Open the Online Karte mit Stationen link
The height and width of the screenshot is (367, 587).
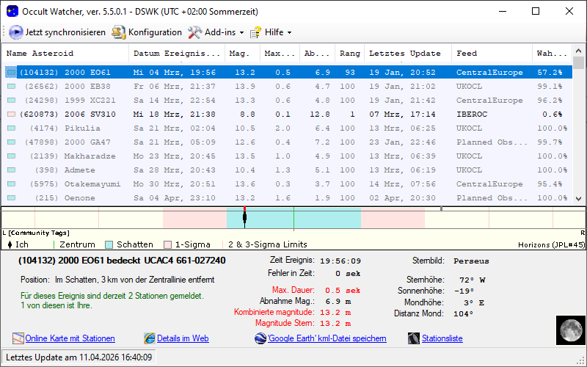click(70, 338)
